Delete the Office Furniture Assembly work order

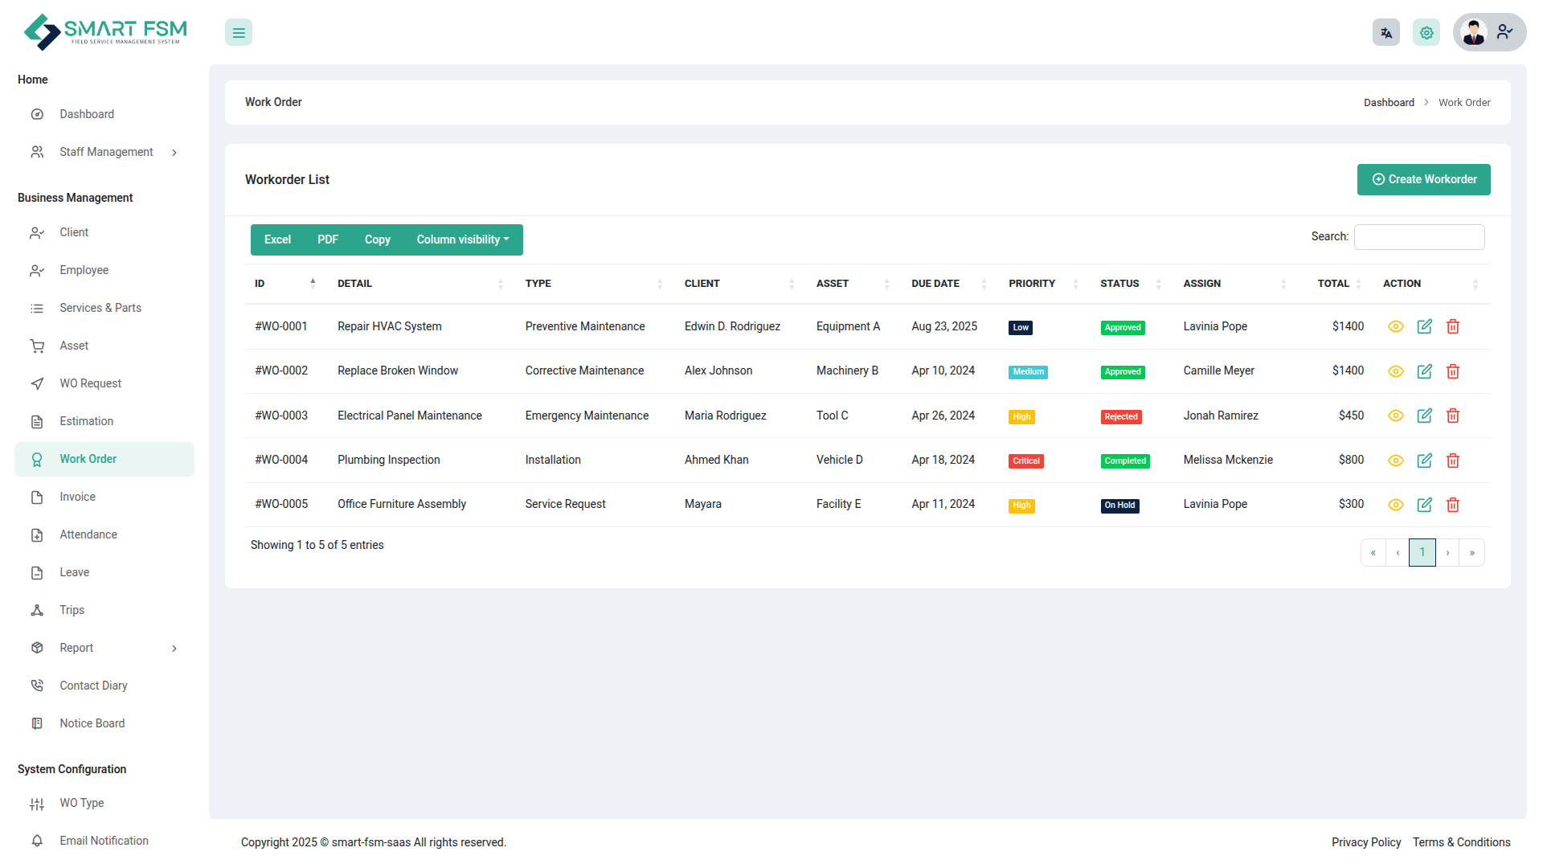pos(1453,505)
